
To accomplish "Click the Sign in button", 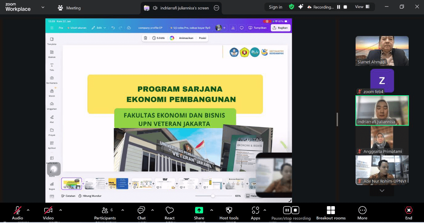I will 275,7.
